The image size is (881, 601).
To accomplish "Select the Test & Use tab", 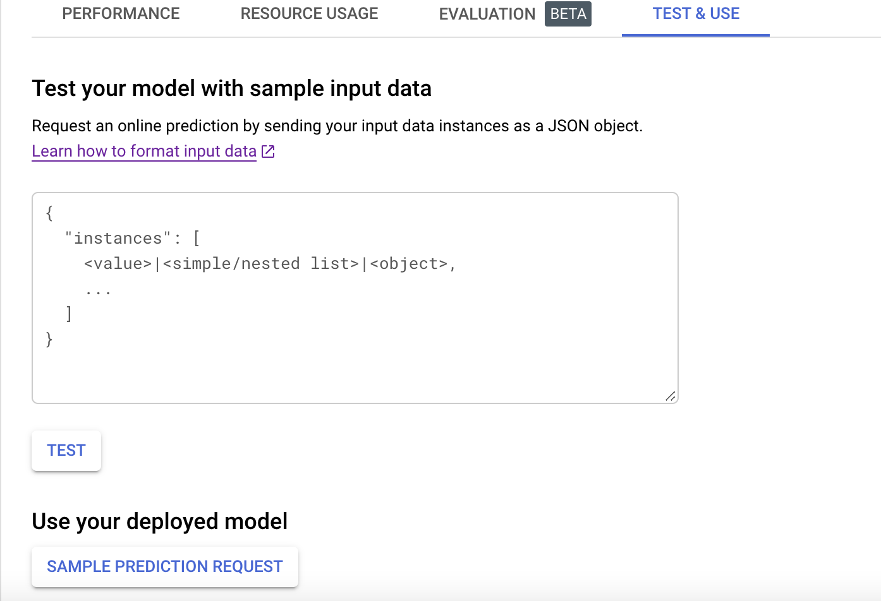I will pyautogui.click(x=695, y=14).
